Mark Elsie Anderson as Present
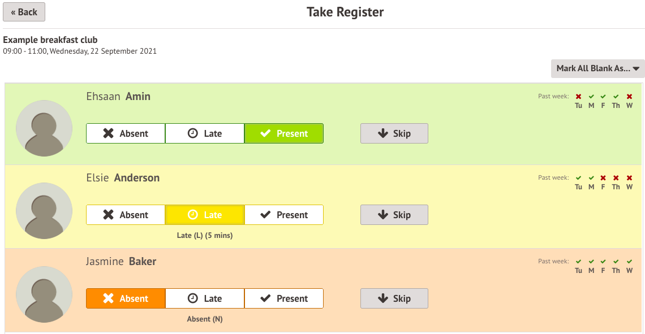The width and height of the screenshot is (645, 334). click(x=284, y=215)
